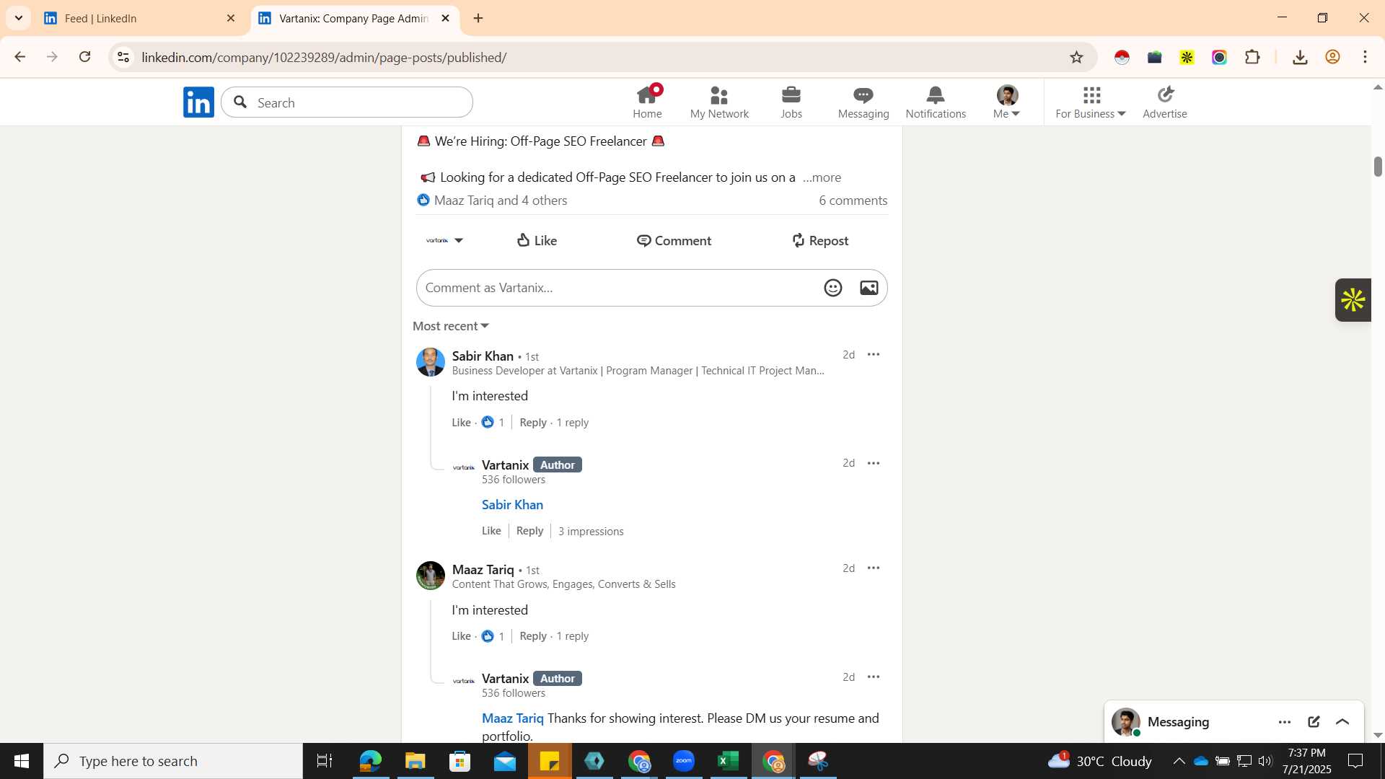Open Chrome menu three dots
Viewport: 1385px width, 779px height.
point(1366,57)
